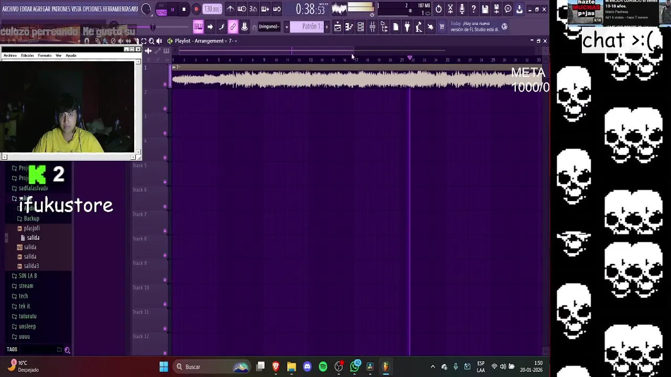This screenshot has height=377, width=671.
Task: Open the Playlist view icon
Action: (x=338, y=27)
